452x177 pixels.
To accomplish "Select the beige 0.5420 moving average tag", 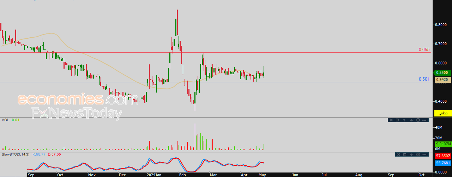I will 442,80.
